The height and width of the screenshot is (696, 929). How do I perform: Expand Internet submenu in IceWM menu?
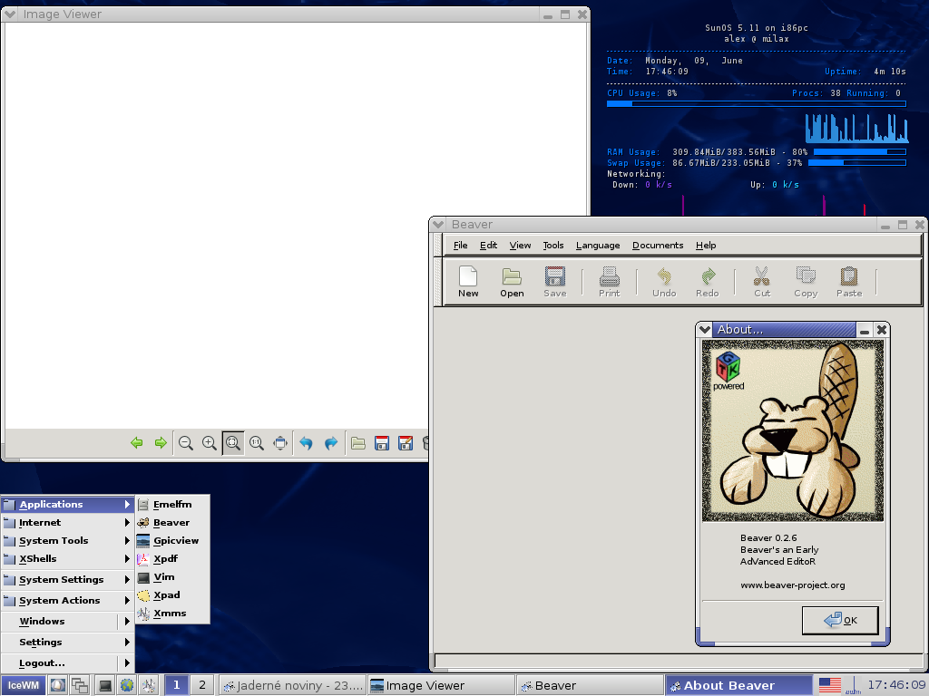[67, 523]
